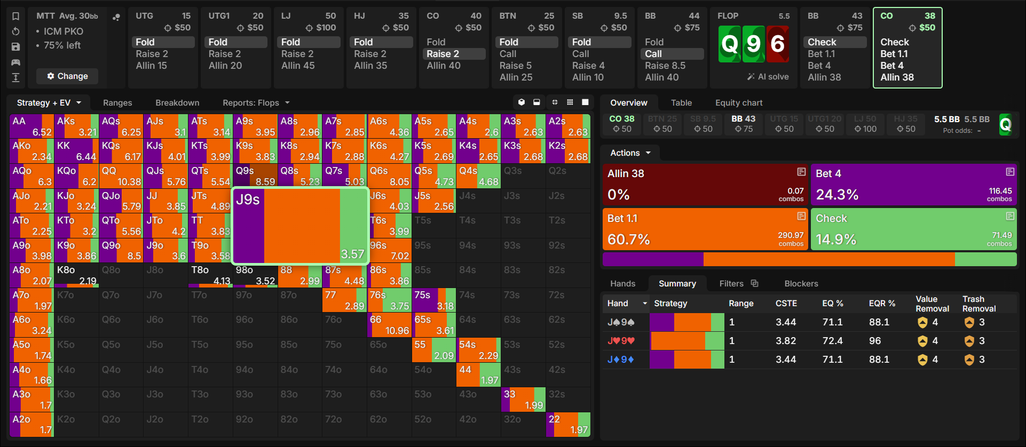Viewport: 1026px width, 447px height.
Task: Click the details icon on Check card
Action: coord(1010,216)
